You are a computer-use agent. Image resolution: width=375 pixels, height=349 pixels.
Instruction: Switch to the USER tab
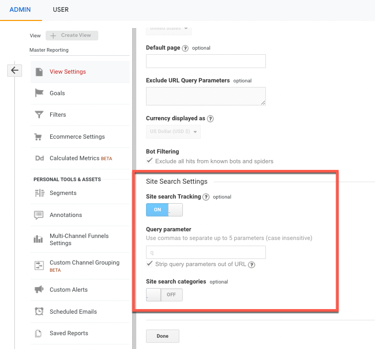pos(61,10)
